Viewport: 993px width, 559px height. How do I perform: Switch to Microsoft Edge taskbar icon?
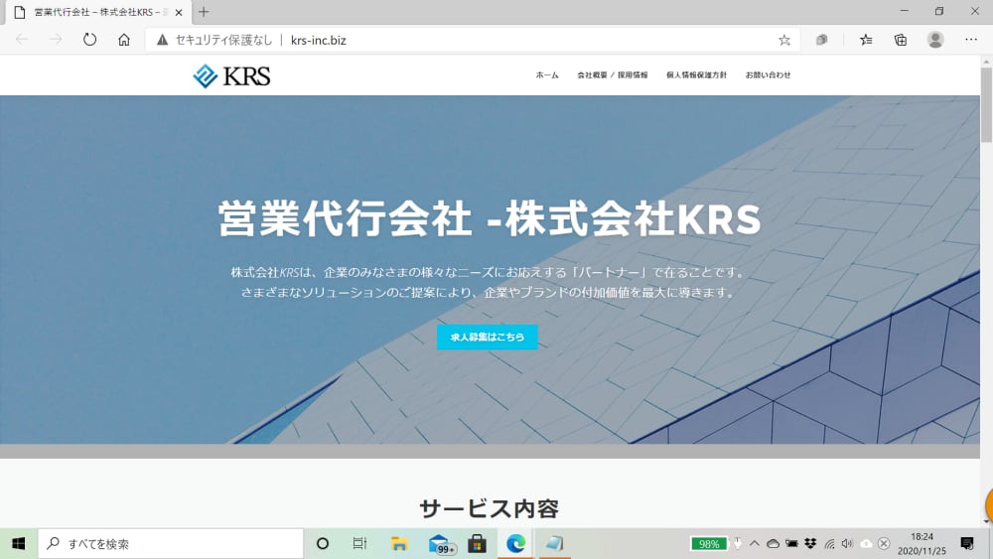click(515, 543)
